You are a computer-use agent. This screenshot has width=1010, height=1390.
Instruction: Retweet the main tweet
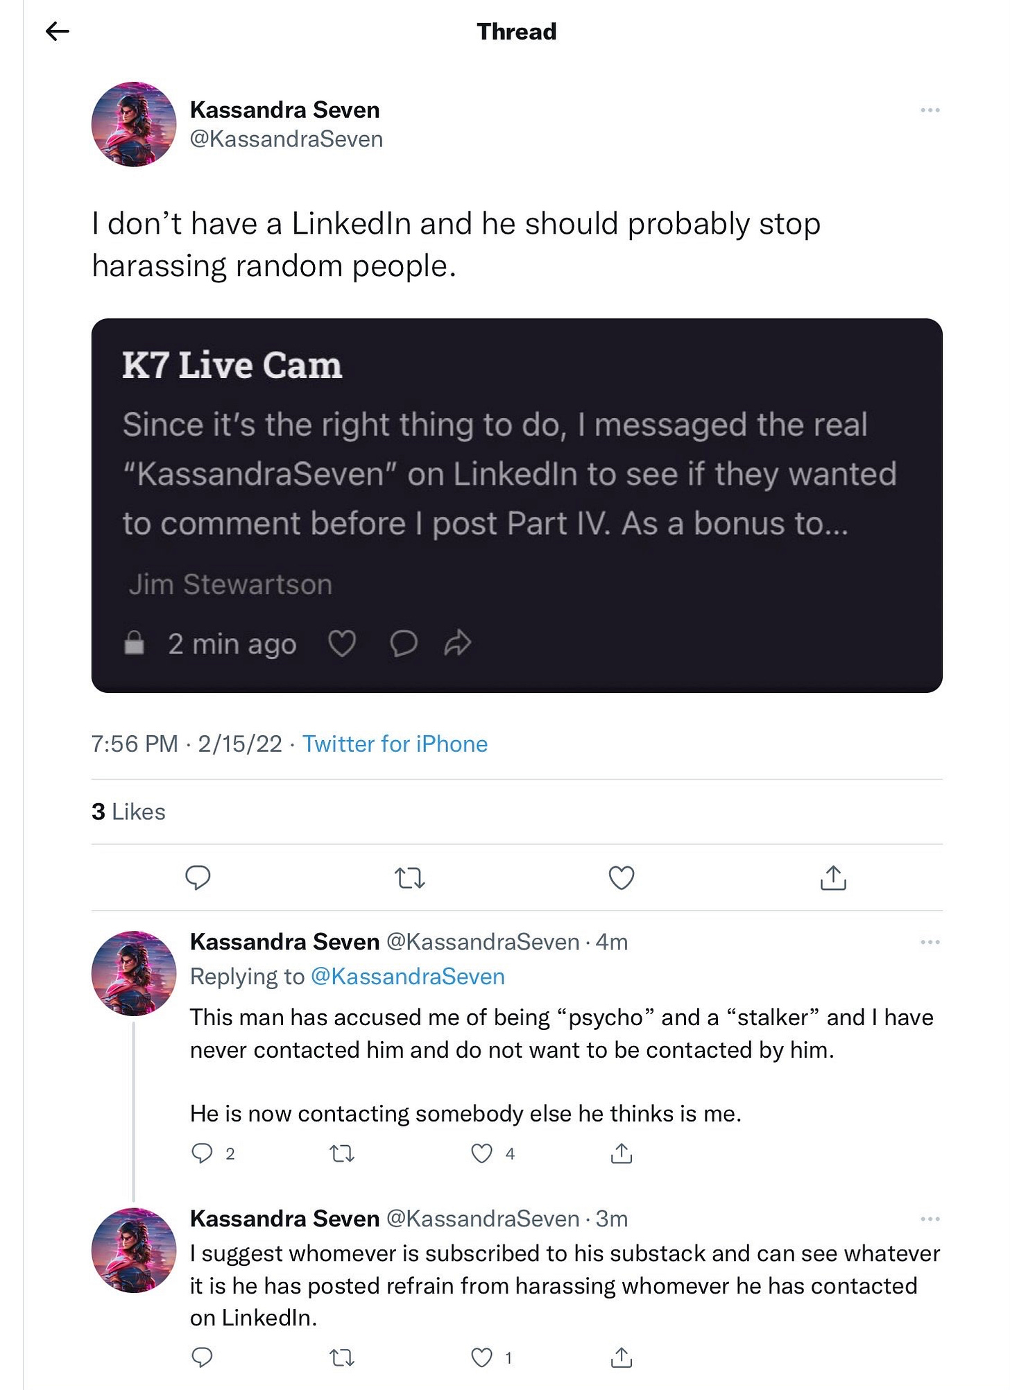[x=409, y=878]
